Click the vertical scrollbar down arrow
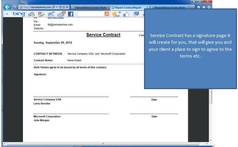The height and width of the screenshot is (147, 238). click(211, 140)
